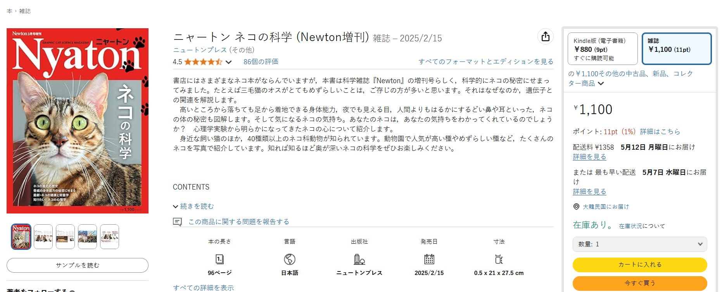Click the ポイント: 11pt (1%) text

pos(604,131)
